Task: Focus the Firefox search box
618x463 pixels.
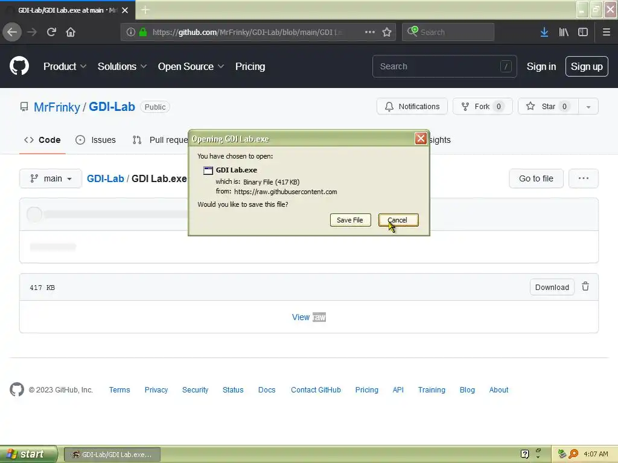Action: 448,32
